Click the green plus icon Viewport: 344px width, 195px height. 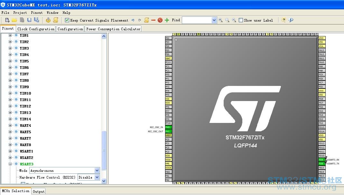pyautogui.click(x=167, y=20)
